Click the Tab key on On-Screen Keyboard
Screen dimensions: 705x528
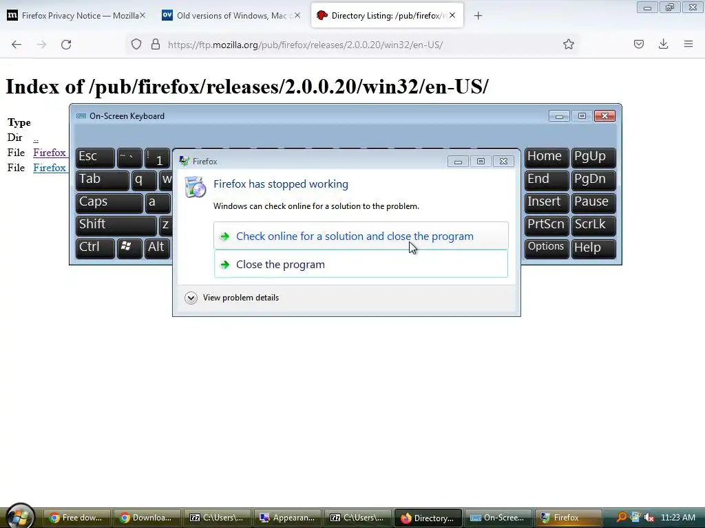point(103,180)
